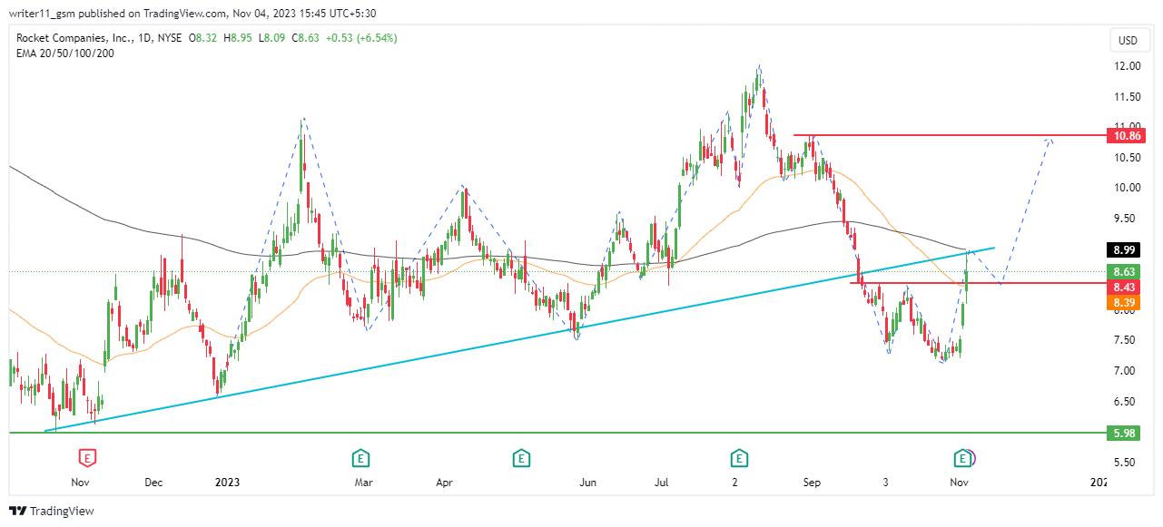This screenshot has height=527, width=1163.
Task: Click the red E earnings marker
Action: [88, 457]
